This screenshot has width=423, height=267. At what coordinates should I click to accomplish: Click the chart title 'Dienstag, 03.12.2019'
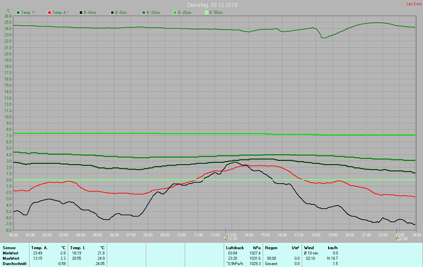[x=212, y=5]
